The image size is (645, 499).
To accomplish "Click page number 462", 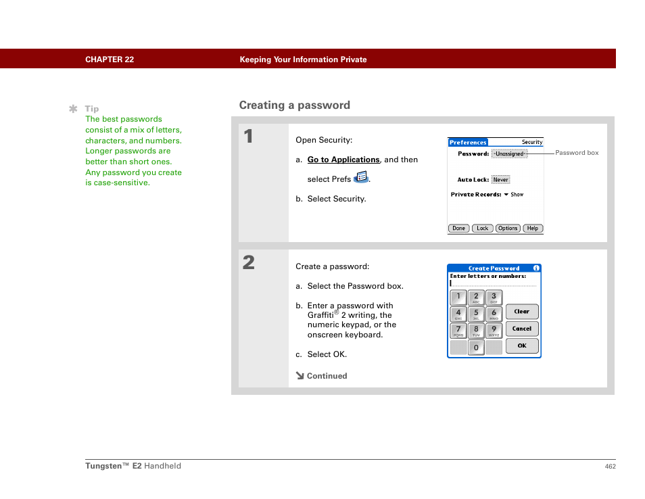I will pyautogui.click(x=610, y=466).
